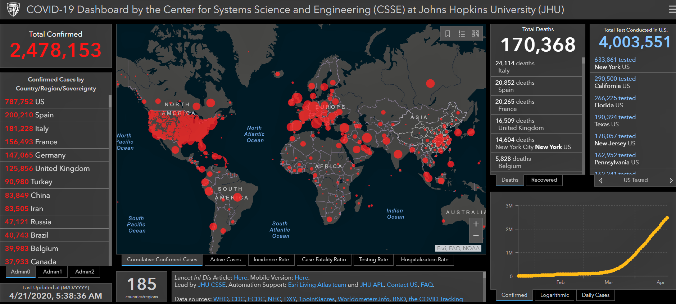Select the 83,505 Iran row

tap(54, 209)
